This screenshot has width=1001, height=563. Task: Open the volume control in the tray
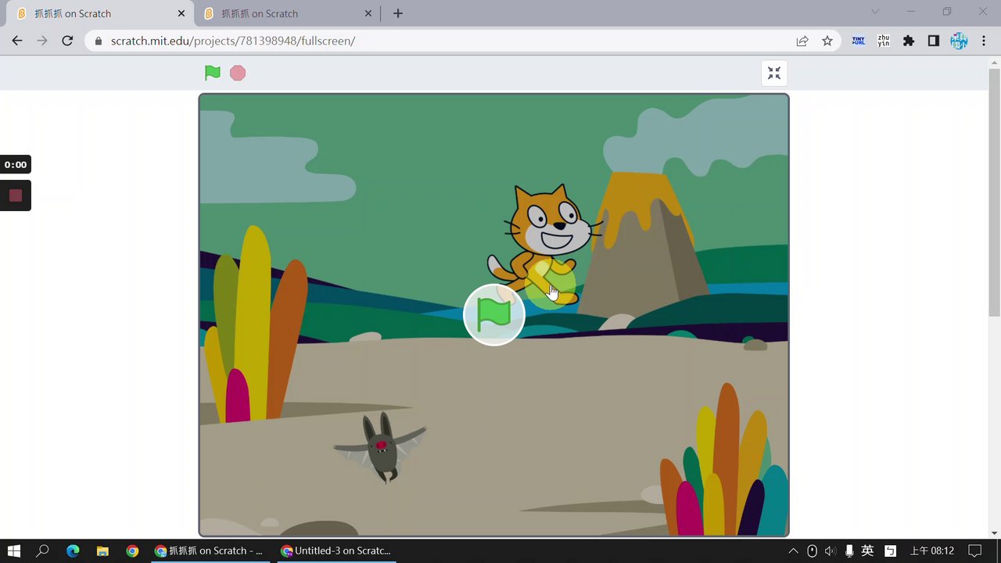pyautogui.click(x=830, y=550)
